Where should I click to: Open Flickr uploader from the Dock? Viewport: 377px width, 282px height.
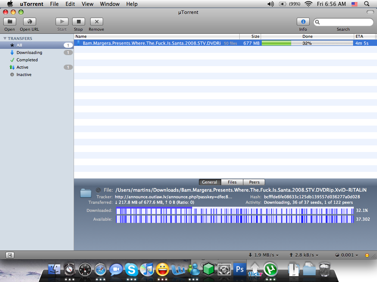(255, 270)
